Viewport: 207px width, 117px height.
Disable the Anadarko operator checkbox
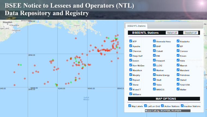(x=178, y=41)
